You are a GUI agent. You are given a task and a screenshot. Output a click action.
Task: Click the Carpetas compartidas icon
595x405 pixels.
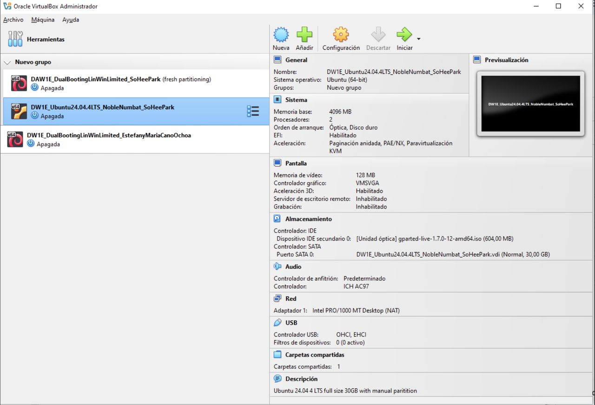tap(277, 354)
